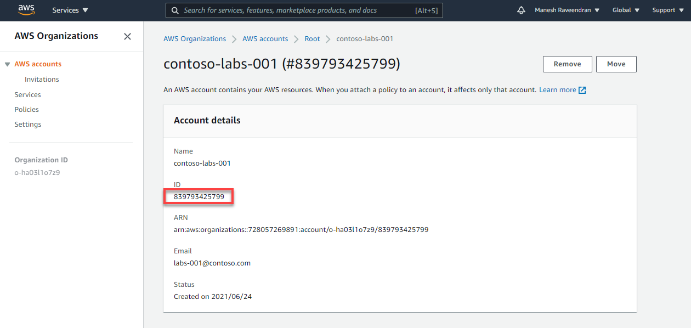691x328 pixels.
Task: Click the Account details panel header
Action: click(207, 121)
